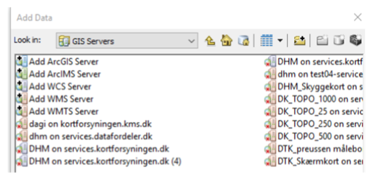Click icon beside Add ArcIMS Server

click(x=22, y=74)
